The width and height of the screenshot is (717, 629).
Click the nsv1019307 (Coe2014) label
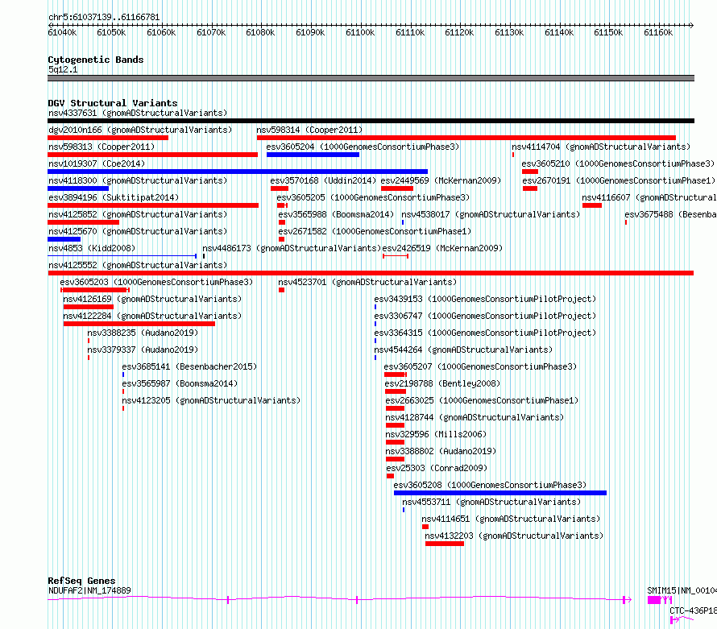point(97,163)
